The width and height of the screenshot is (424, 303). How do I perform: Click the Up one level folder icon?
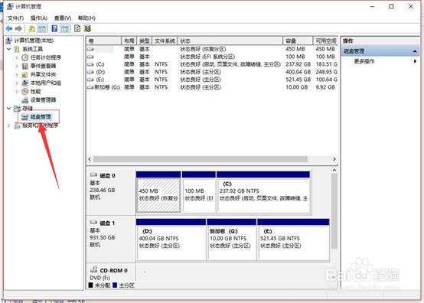32,28
